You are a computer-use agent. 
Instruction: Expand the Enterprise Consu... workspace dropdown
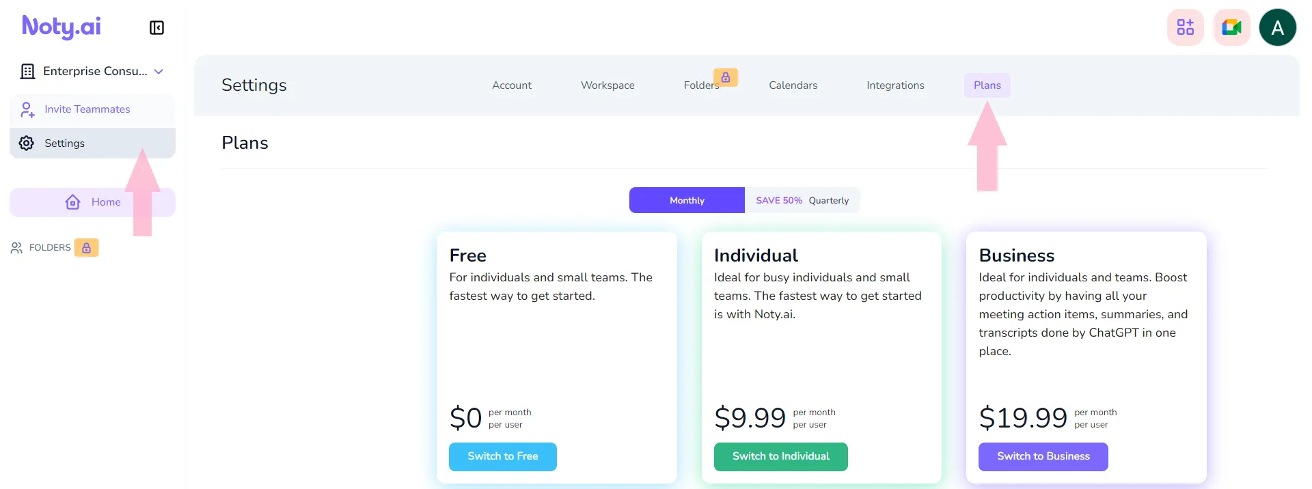159,71
